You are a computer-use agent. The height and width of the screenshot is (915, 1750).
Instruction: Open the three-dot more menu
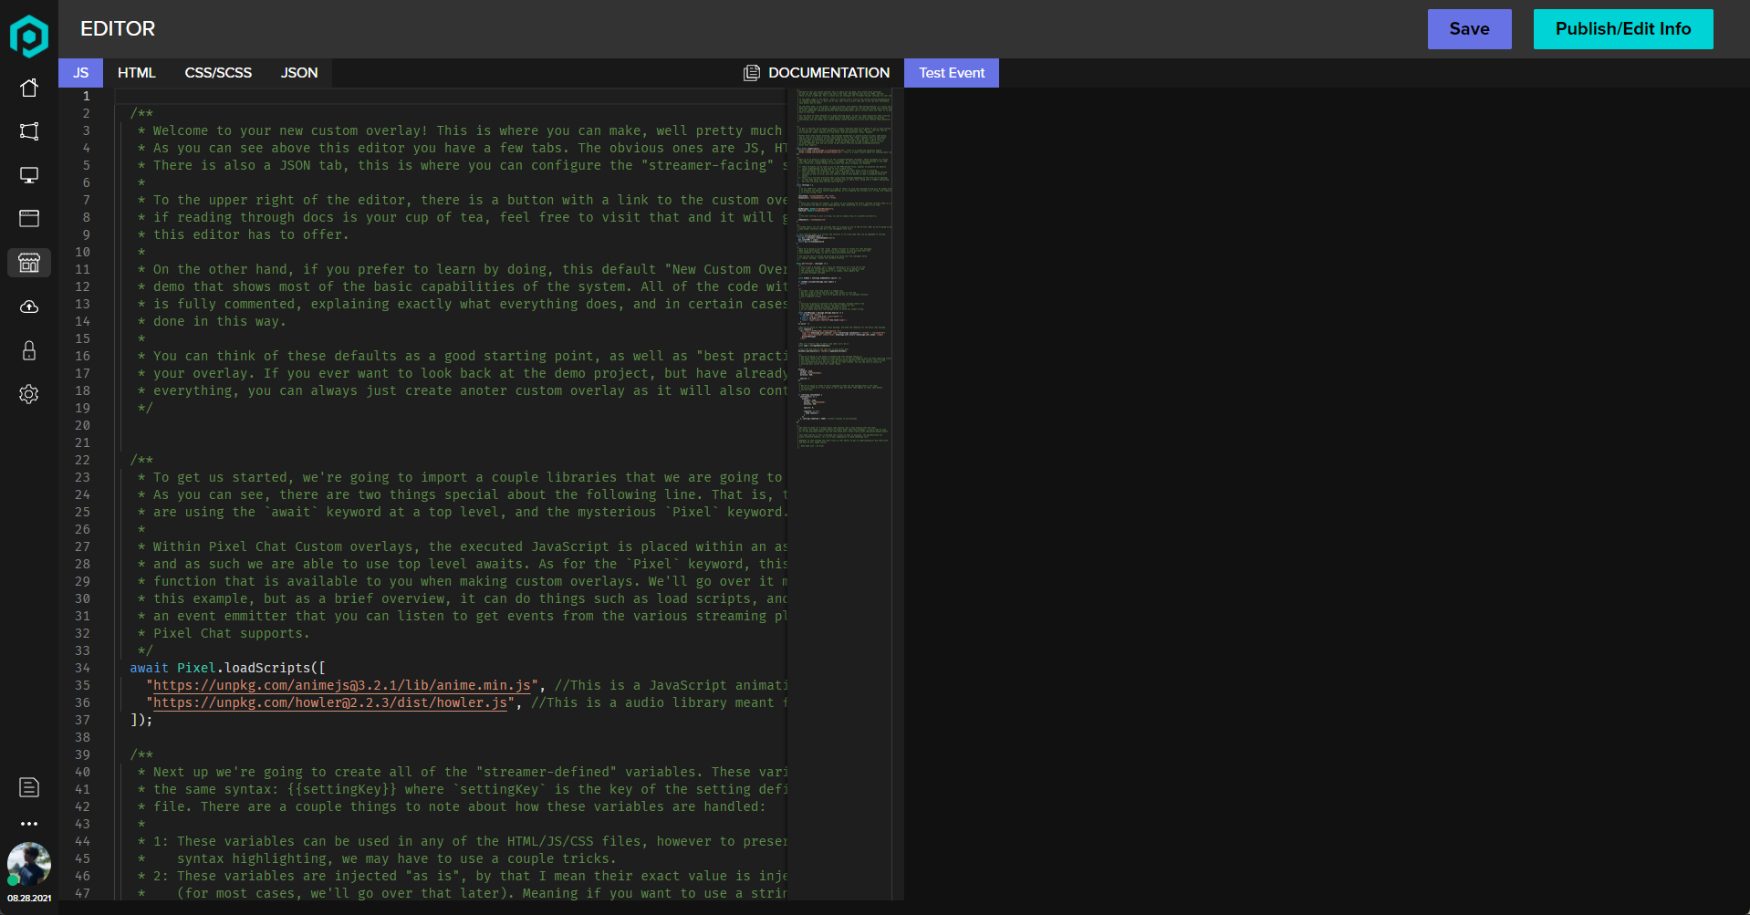(x=28, y=824)
